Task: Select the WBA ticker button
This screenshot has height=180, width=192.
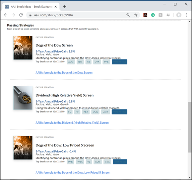Action: pyautogui.click(x=80, y=162)
